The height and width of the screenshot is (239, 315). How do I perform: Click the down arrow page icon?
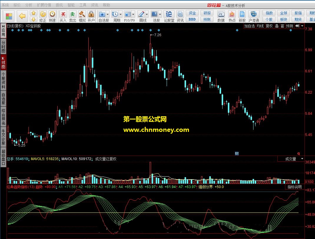point(34,19)
